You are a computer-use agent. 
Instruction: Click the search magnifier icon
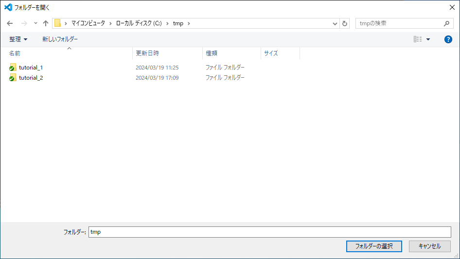[446, 23]
